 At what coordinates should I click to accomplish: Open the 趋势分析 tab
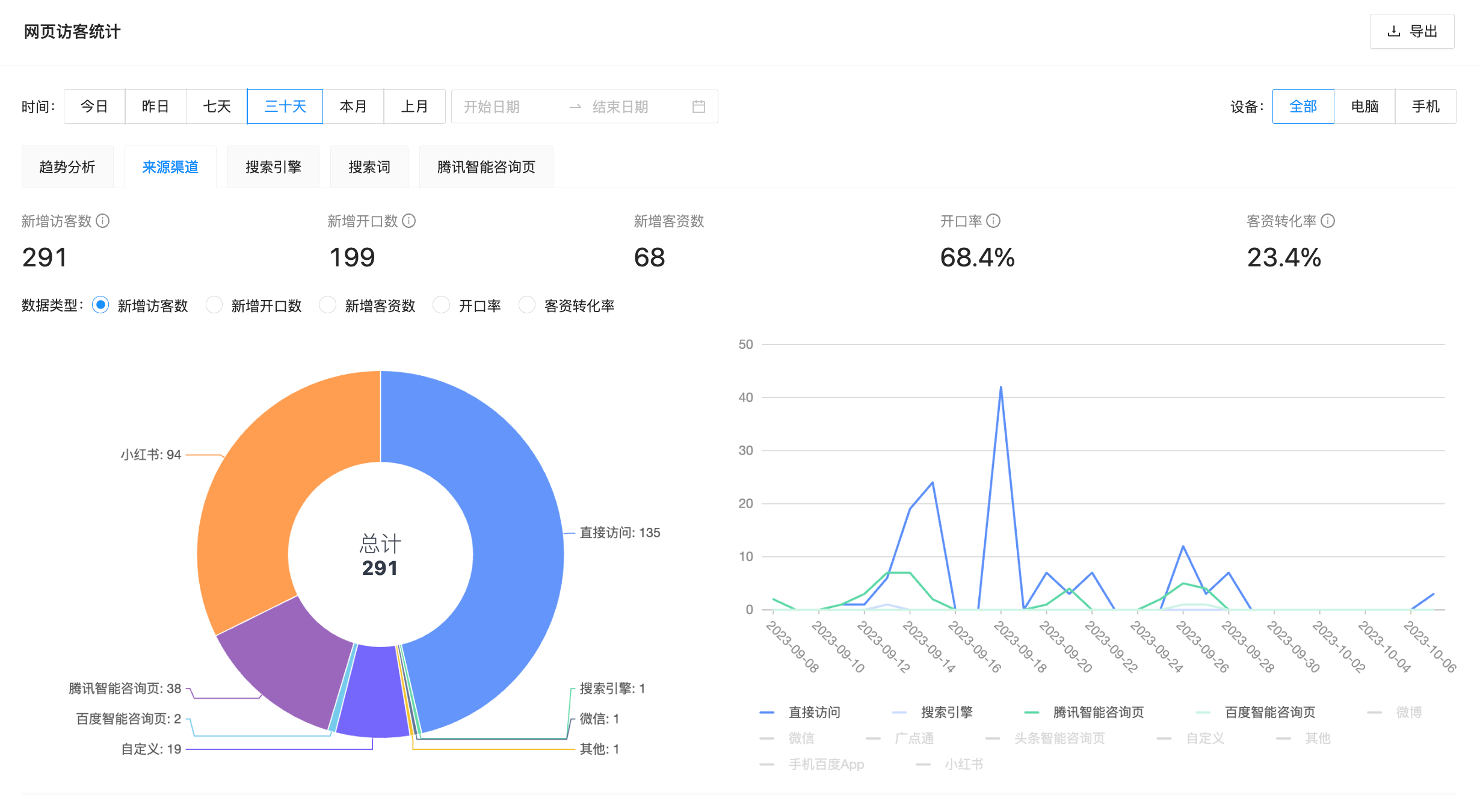pyautogui.click(x=67, y=167)
